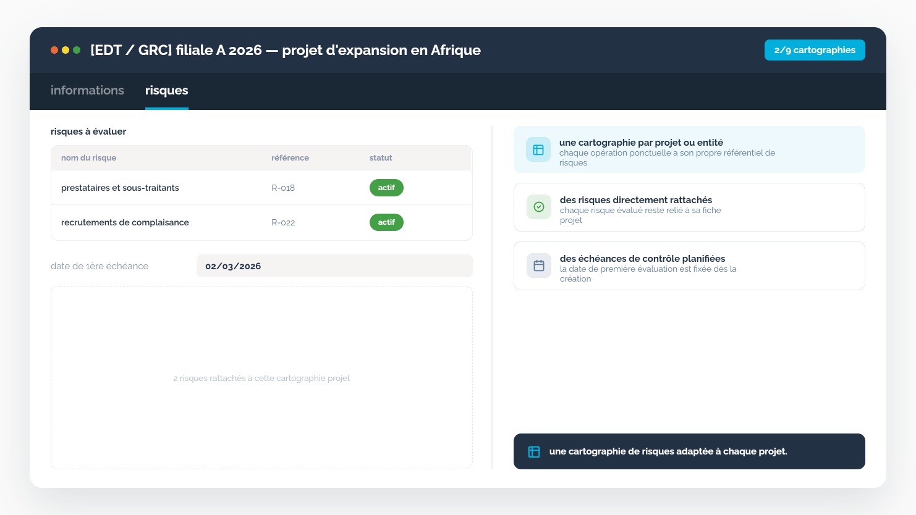This screenshot has height=515, width=916.
Task: Select the prestataires et sous-traitants row
Action: tap(261, 188)
